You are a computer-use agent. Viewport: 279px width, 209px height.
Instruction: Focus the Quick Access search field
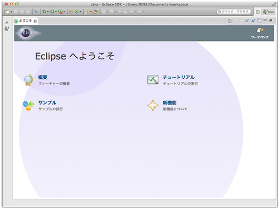click(234, 12)
